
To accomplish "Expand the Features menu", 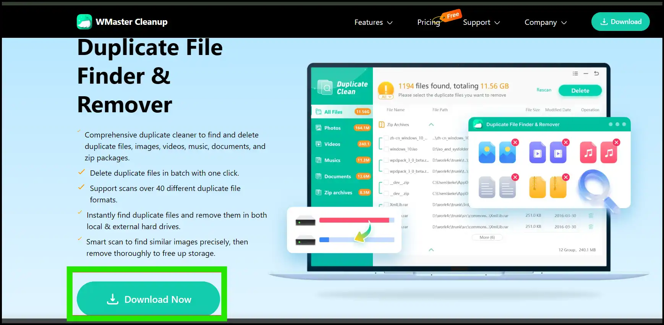I will (x=373, y=22).
